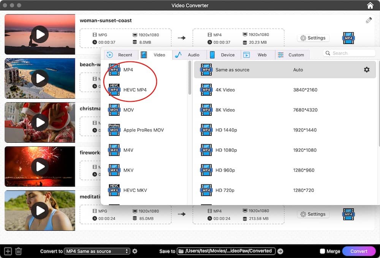Click the Convert button

[x=359, y=251]
